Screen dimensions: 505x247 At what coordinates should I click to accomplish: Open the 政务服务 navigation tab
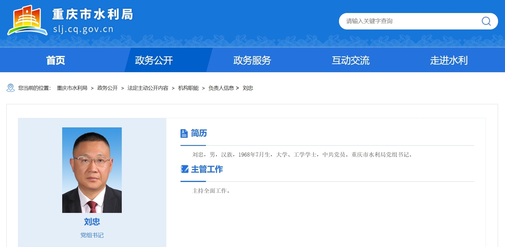(x=252, y=60)
